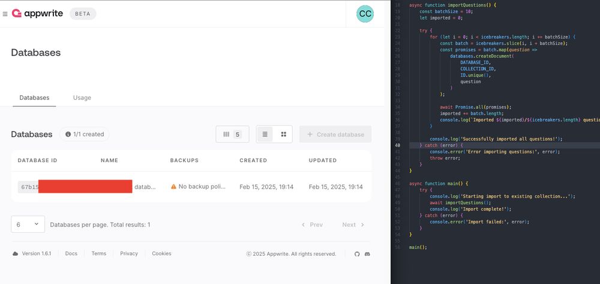
Task: Select the Databases tab
Action: point(34,98)
